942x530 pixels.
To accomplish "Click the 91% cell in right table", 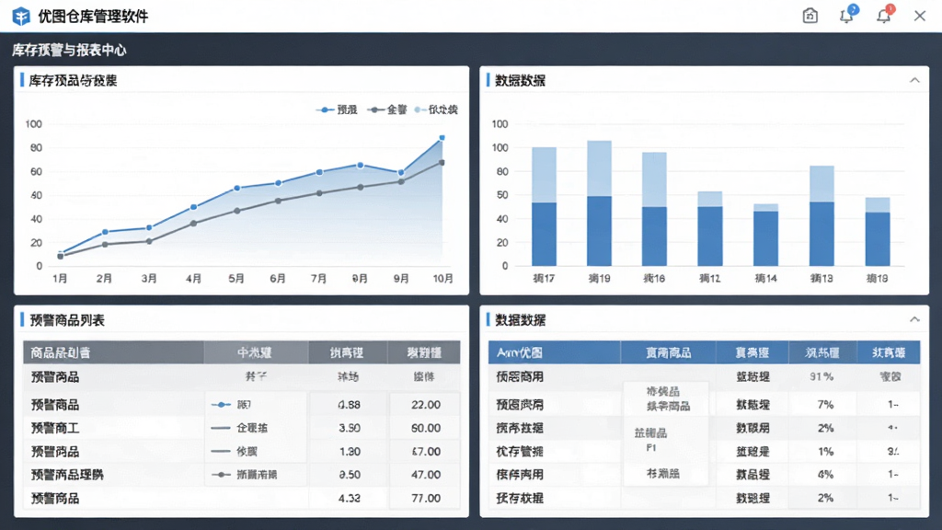I will click(x=821, y=376).
